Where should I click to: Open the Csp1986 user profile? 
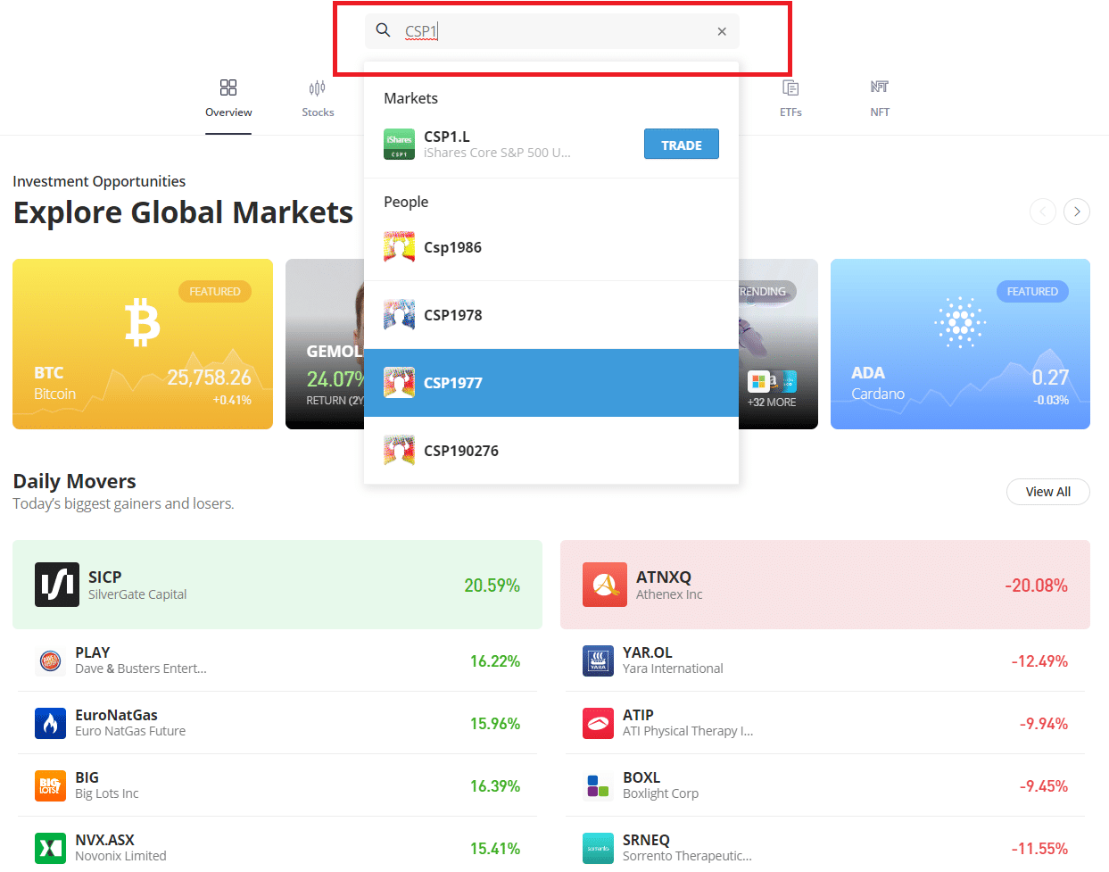551,247
